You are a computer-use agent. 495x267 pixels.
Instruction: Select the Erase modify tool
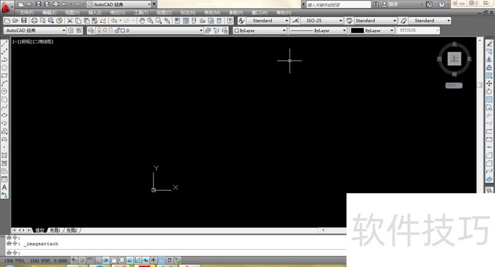pyautogui.click(x=489, y=43)
